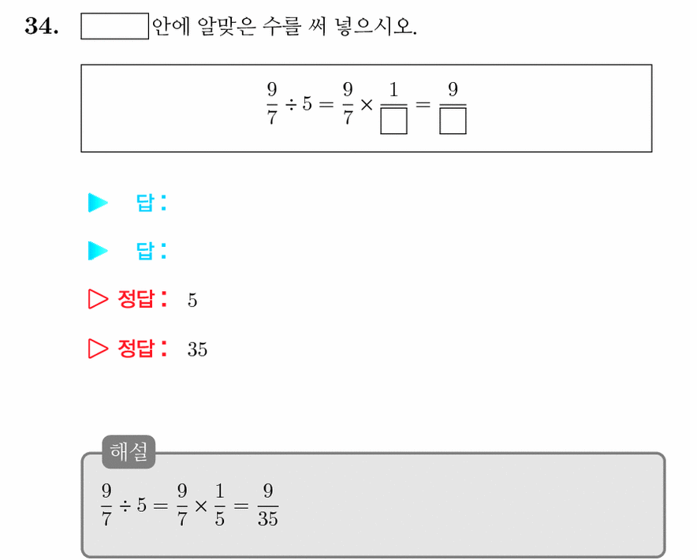Select the gray 해설 label tab
Viewport: 697px width, 560px height.
tap(129, 451)
